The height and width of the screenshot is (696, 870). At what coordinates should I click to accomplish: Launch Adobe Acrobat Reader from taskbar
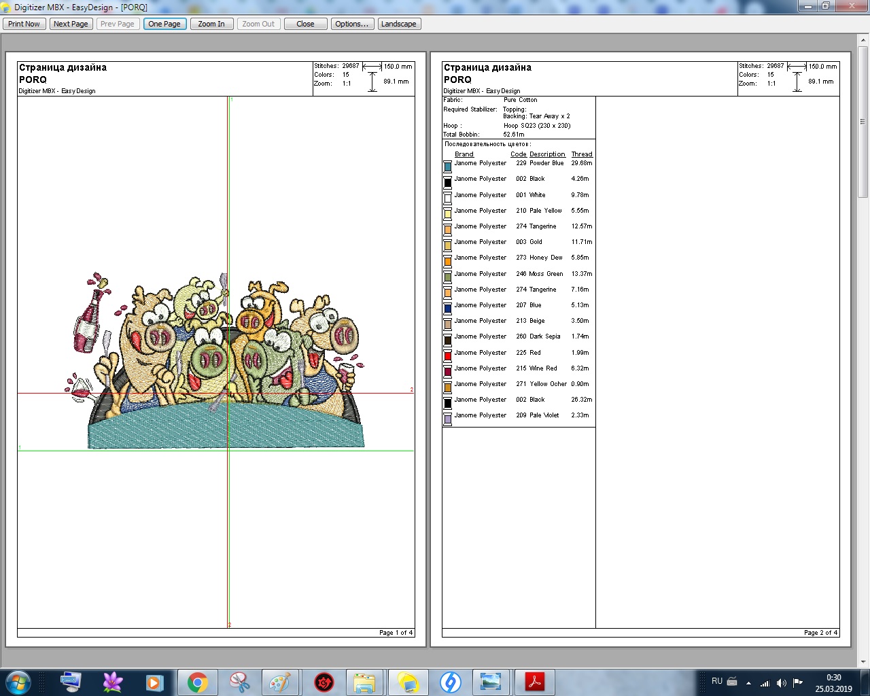(x=535, y=682)
